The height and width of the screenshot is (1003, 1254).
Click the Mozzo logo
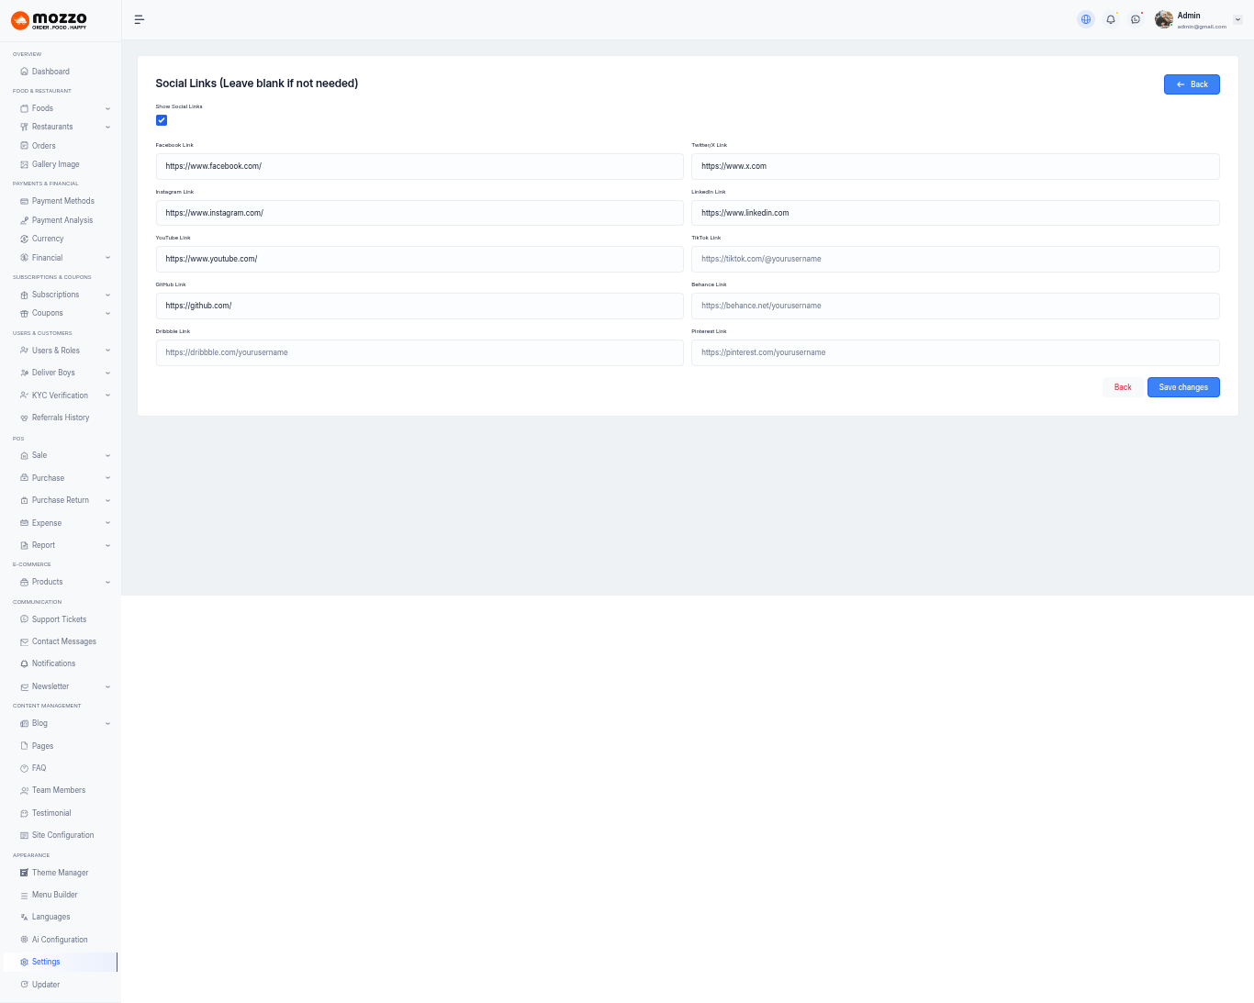50,20
